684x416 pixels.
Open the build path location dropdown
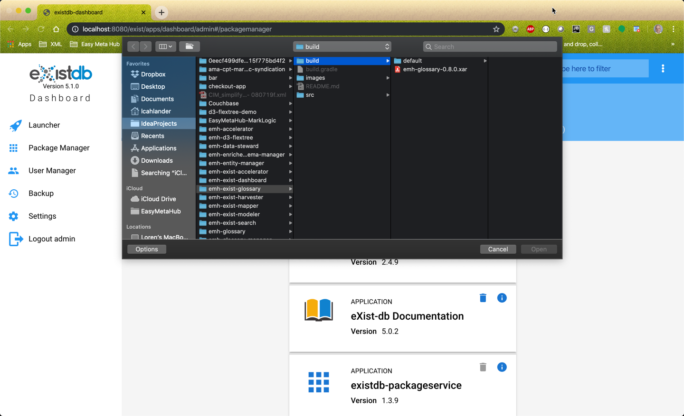coord(342,46)
